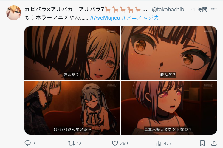
Task: Open bottom-left image captioned みんないる～
Action: tap(72, 108)
